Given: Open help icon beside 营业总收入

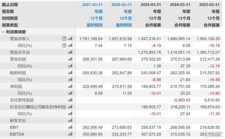Looking at the screenshot, I should pyautogui.click(x=64, y=39).
